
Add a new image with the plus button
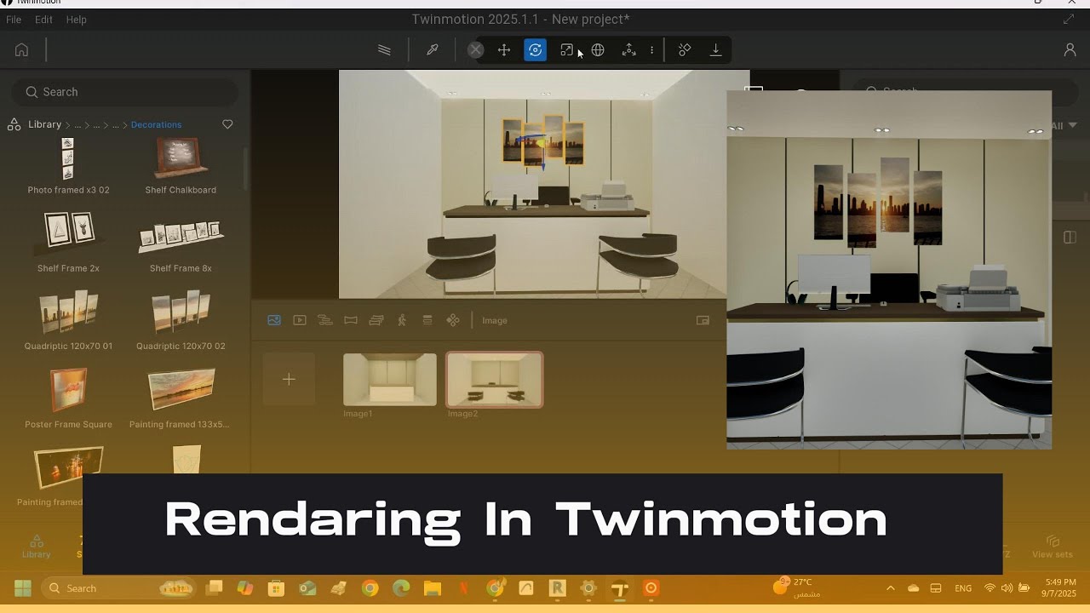pos(289,379)
